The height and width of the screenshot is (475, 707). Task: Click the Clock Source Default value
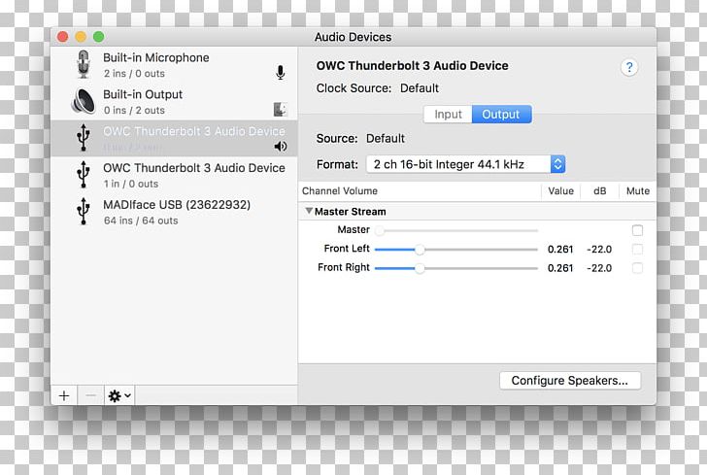420,88
